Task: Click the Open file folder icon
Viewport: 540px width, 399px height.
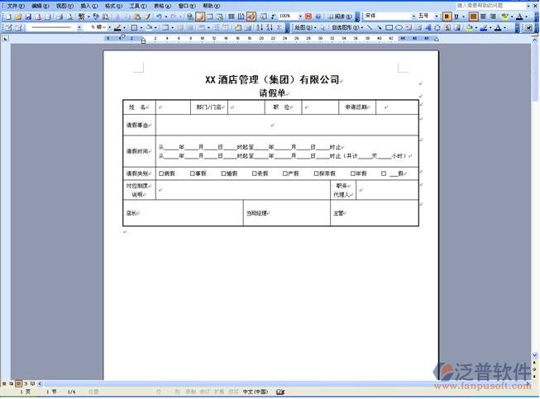Action: 18,17
